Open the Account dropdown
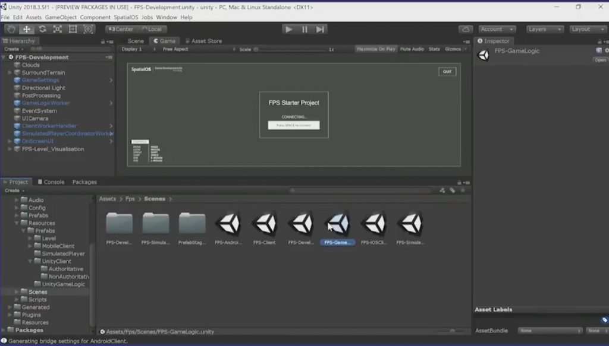 click(x=497, y=29)
